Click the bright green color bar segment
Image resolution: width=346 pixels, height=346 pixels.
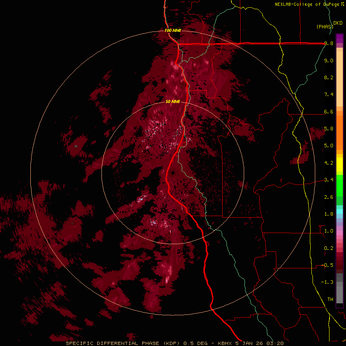click(339, 186)
